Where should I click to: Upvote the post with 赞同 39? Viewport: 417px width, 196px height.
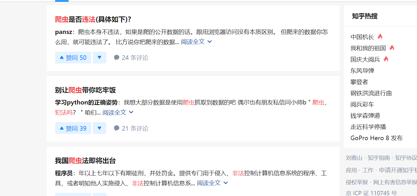coord(73,128)
